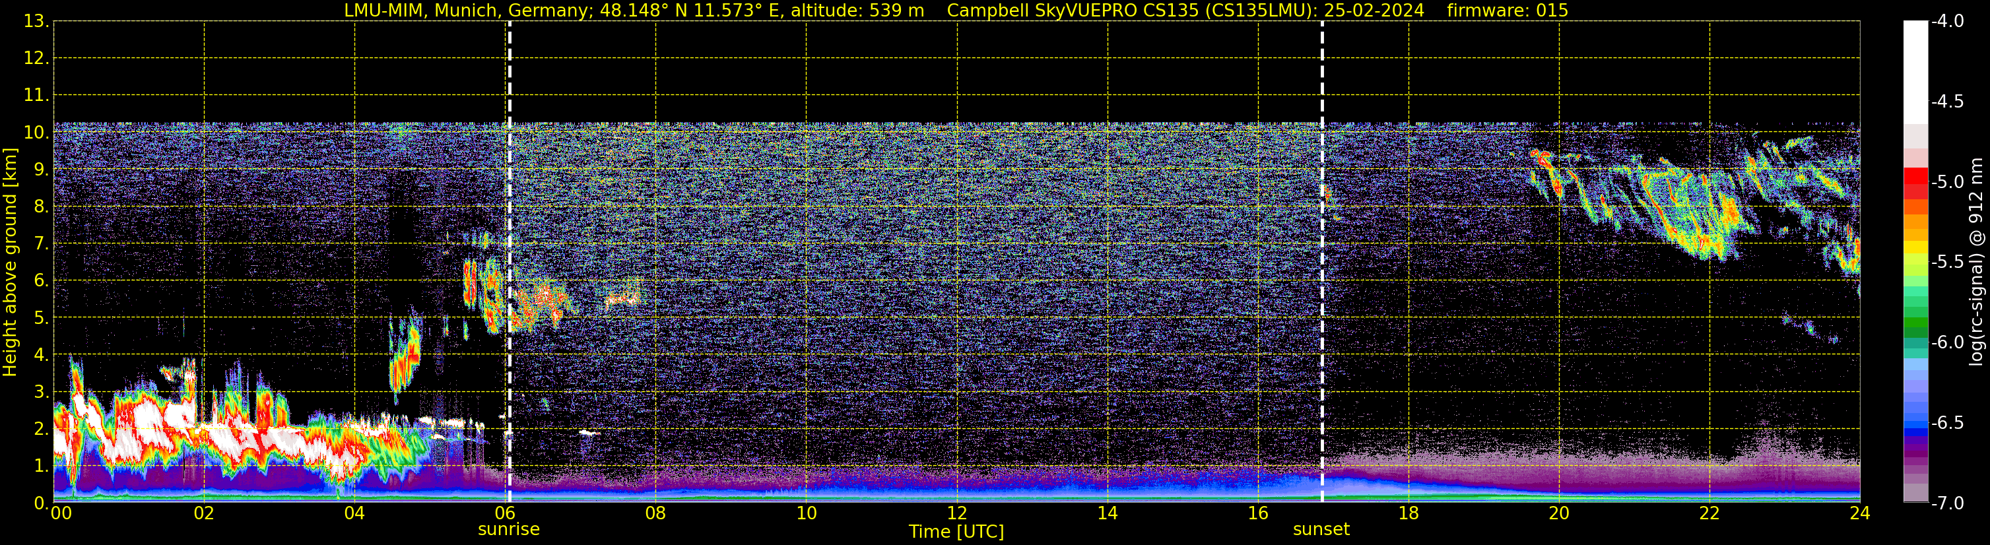Click the x-axis tick label '06'
This screenshot has width=1990, height=545.
(505, 513)
